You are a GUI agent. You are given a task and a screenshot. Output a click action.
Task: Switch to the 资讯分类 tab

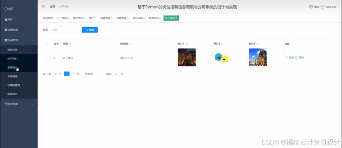pyautogui.click(x=138, y=18)
